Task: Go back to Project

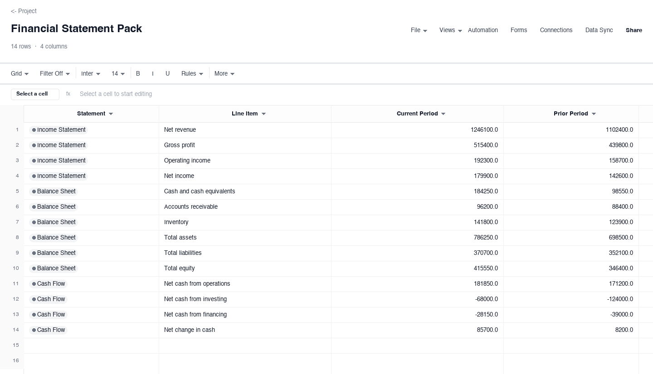Action: 24,11
